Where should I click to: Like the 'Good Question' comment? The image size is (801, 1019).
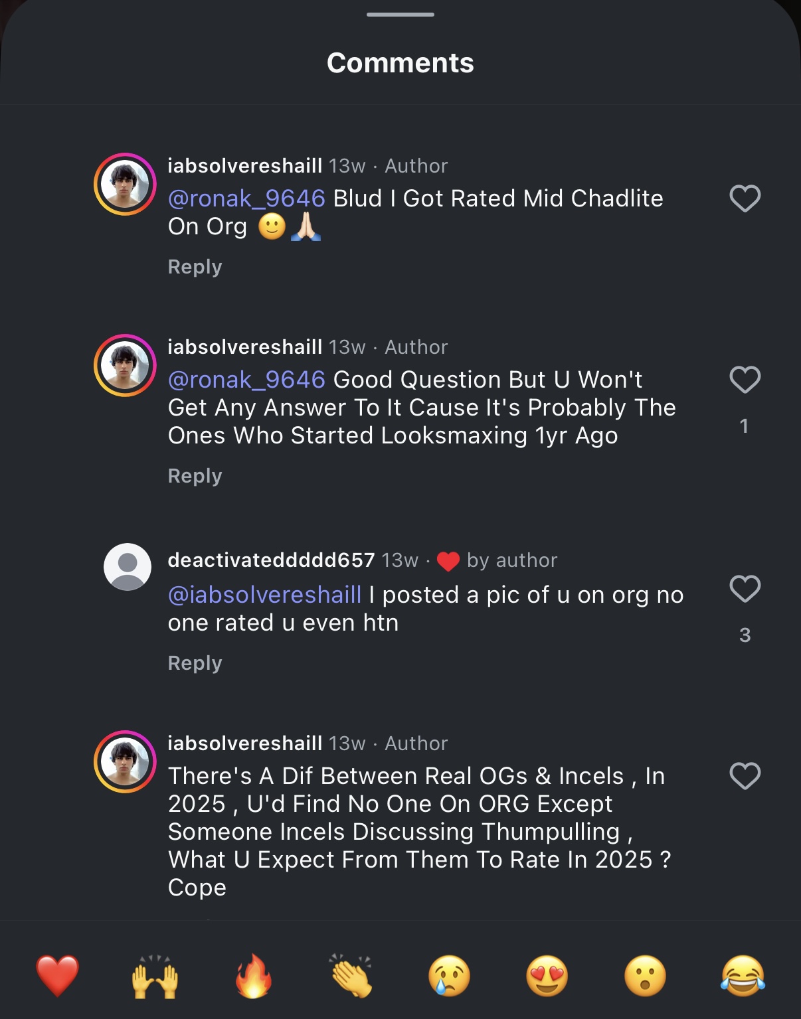pyautogui.click(x=745, y=380)
